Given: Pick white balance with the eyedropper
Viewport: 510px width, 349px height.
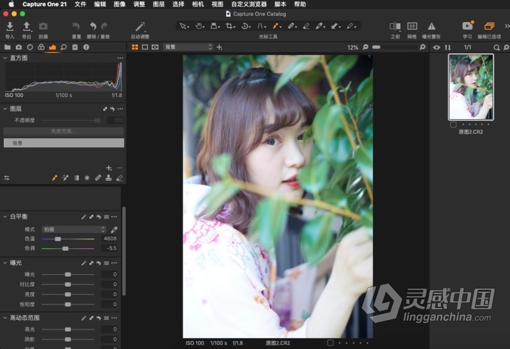Looking at the screenshot, I should point(114,230).
